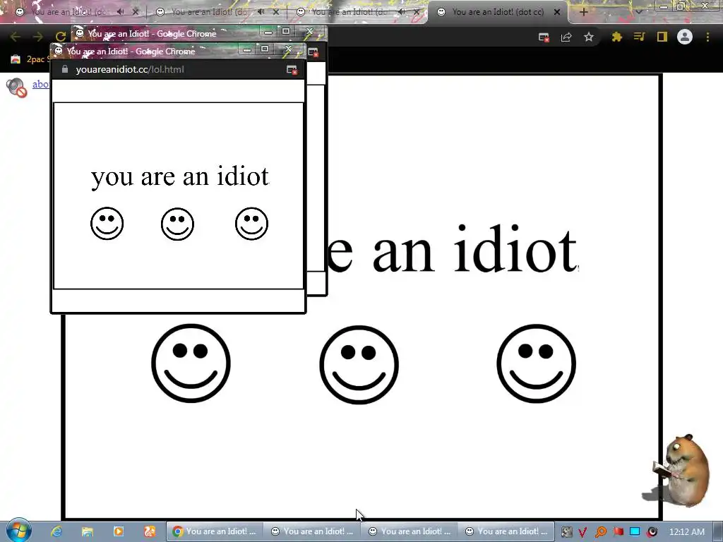
Task: Close the third browser tab
Action: point(417,12)
